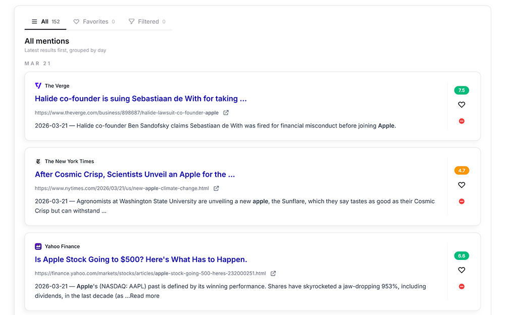Click the MAR 21 date heading
The width and height of the screenshot is (505, 315).
pos(37,64)
